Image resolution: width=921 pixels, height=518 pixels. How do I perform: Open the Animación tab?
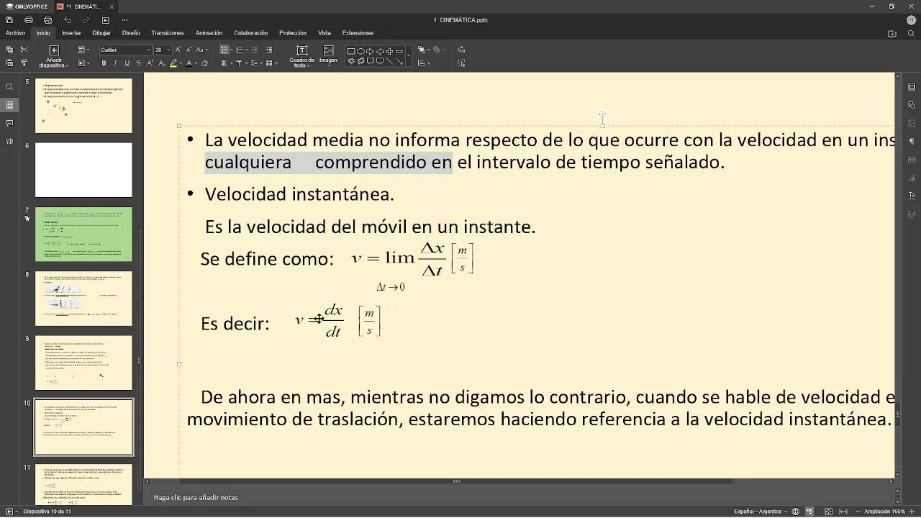coord(209,33)
